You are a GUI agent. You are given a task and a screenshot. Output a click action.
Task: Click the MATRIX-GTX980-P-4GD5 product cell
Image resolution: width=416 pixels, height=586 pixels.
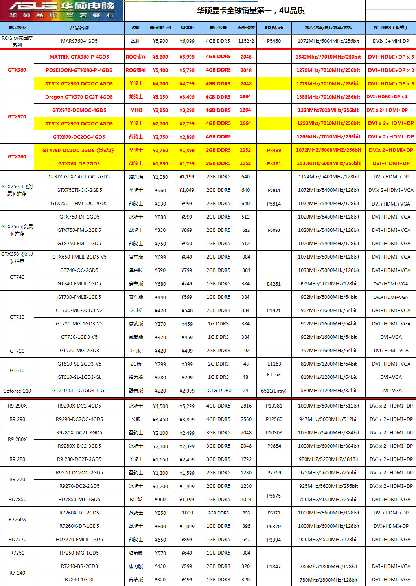(x=79, y=57)
